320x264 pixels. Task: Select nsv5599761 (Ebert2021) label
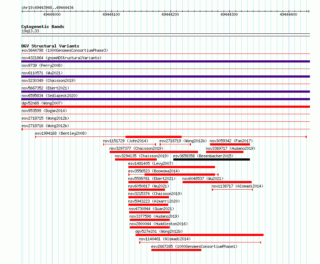coord(152,179)
